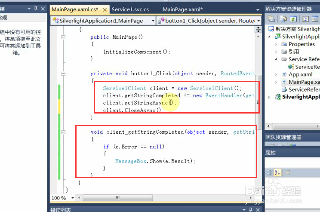Viewport: 320px width, 212px height.
Task: Expand the MainPage.xaml node
Action: click(x=276, y=82)
